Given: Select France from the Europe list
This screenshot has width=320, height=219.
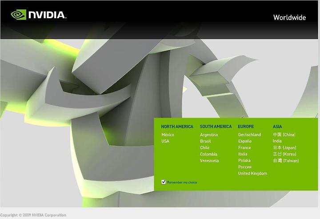Looking at the screenshot, I should tap(244, 147).
